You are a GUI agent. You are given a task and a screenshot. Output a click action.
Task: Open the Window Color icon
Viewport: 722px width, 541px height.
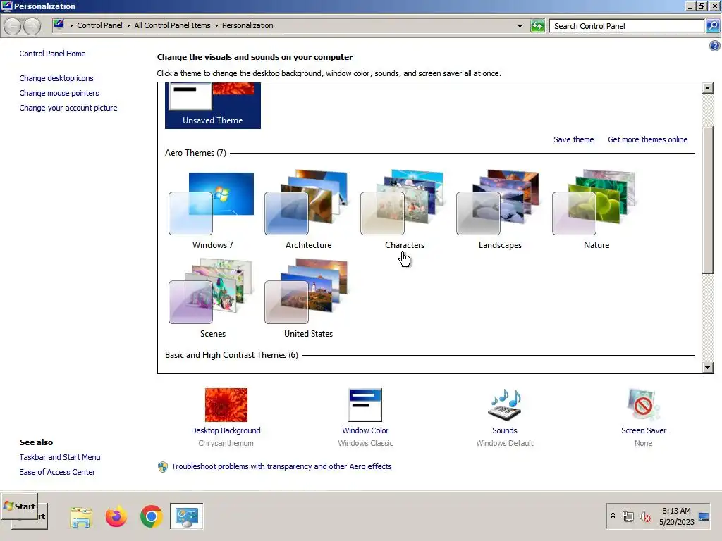point(365,405)
